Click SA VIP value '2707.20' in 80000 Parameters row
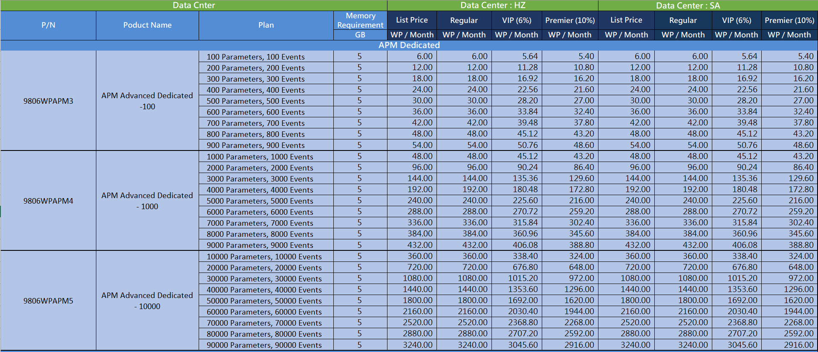 [x=737, y=333]
